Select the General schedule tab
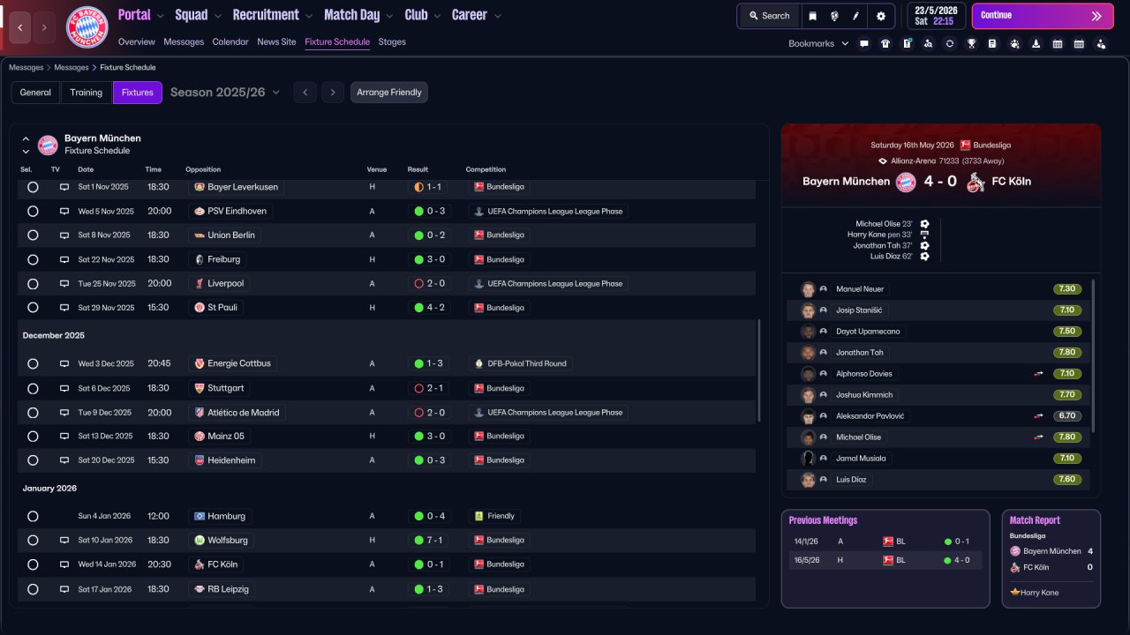Image resolution: width=1130 pixels, height=635 pixels. [35, 93]
